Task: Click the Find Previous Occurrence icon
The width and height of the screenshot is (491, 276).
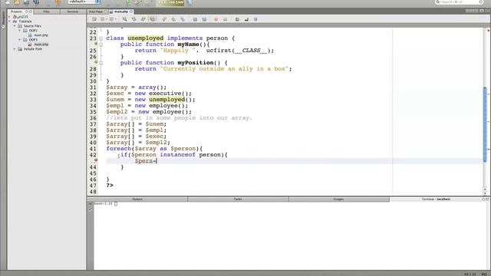Action: [134, 19]
